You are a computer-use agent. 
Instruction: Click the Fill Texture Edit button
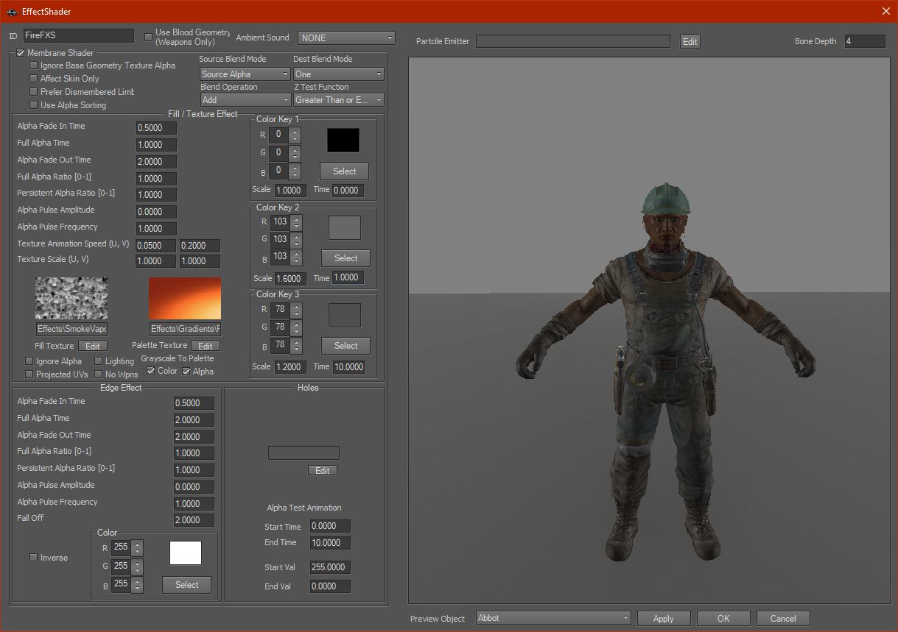pos(93,346)
